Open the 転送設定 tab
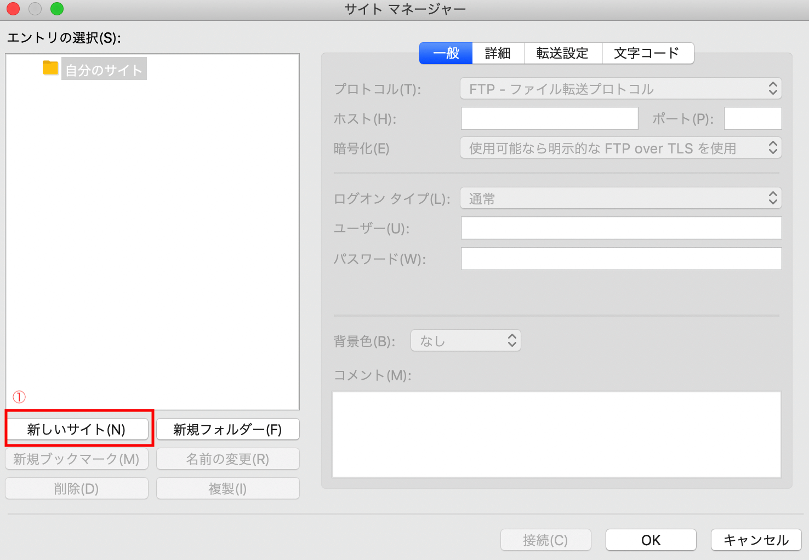809x560 pixels. [563, 53]
